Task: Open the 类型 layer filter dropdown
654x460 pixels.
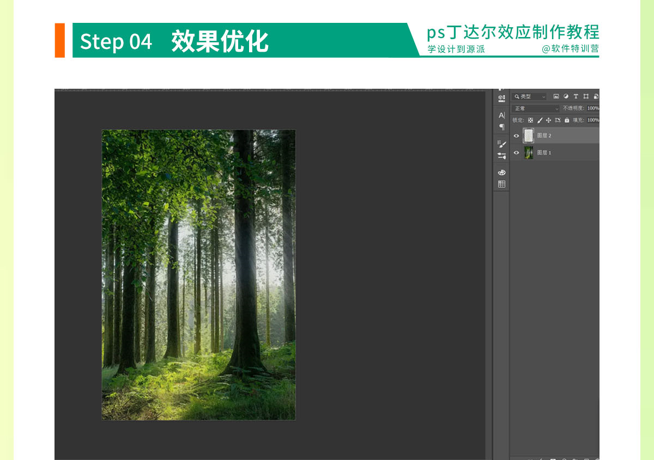Action: pyautogui.click(x=529, y=96)
